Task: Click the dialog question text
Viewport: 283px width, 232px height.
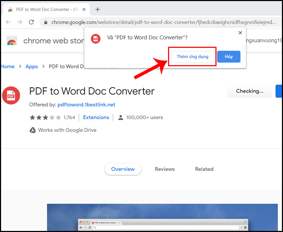Action: coord(147,38)
